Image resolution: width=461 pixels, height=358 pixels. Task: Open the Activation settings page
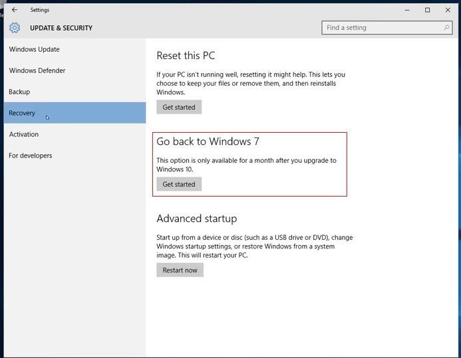[x=24, y=134]
